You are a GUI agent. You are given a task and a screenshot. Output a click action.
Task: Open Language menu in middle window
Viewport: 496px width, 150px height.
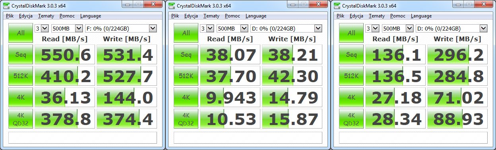pyautogui.click(x=256, y=16)
